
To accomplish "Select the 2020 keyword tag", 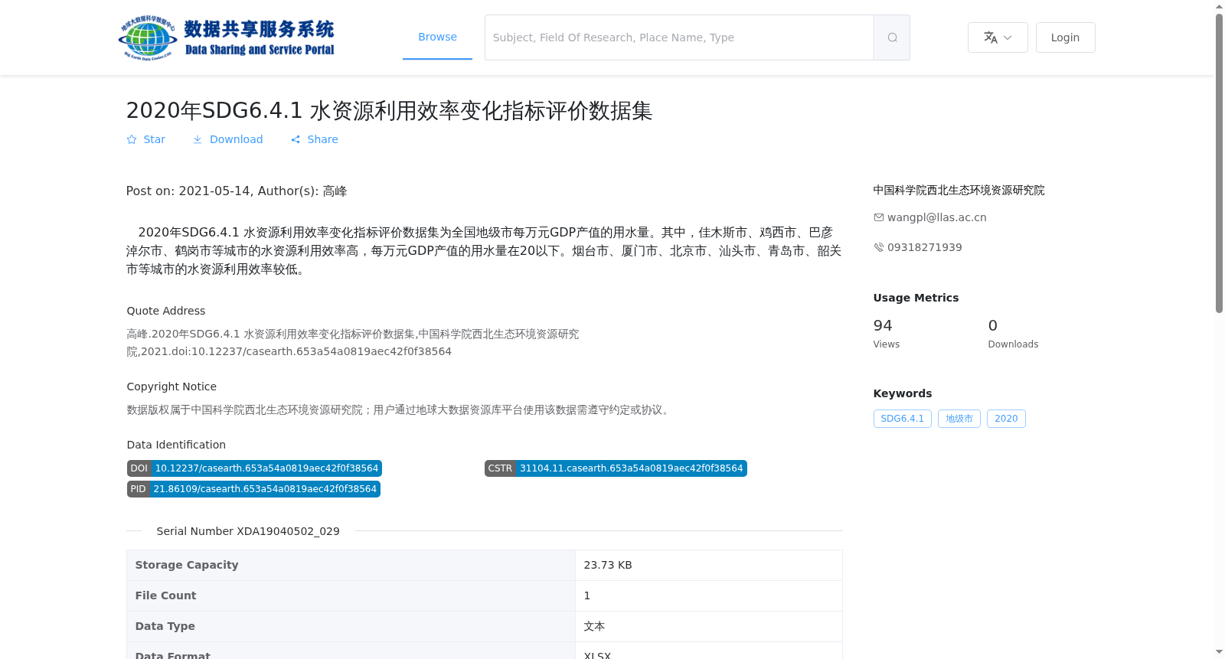I will [x=1006, y=419].
